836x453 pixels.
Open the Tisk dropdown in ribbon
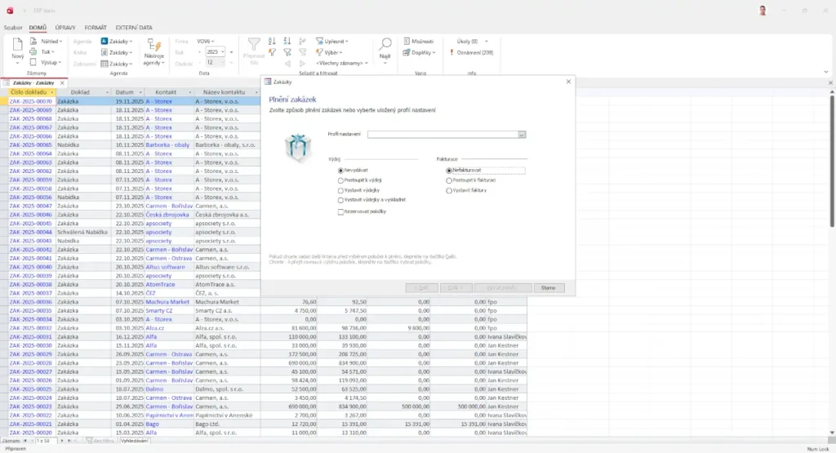click(47, 52)
